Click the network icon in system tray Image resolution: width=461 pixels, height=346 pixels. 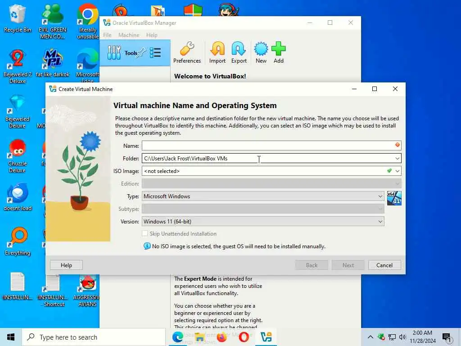coord(392,337)
